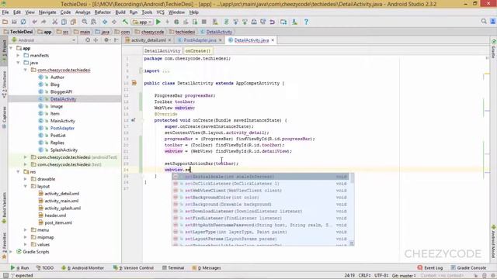The width and height of the screenshot is (497, 279).
Task: Click the Help question mark icon
Action: click(306, 22)
